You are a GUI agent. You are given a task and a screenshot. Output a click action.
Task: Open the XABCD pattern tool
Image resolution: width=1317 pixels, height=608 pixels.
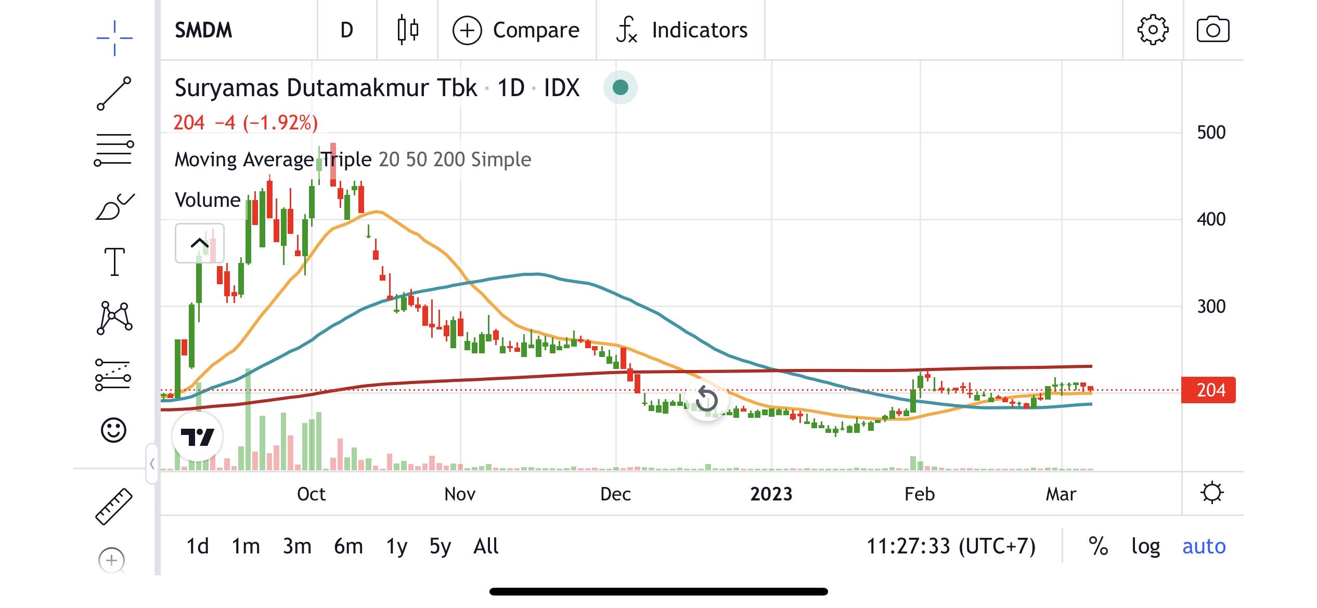(114, 318)
